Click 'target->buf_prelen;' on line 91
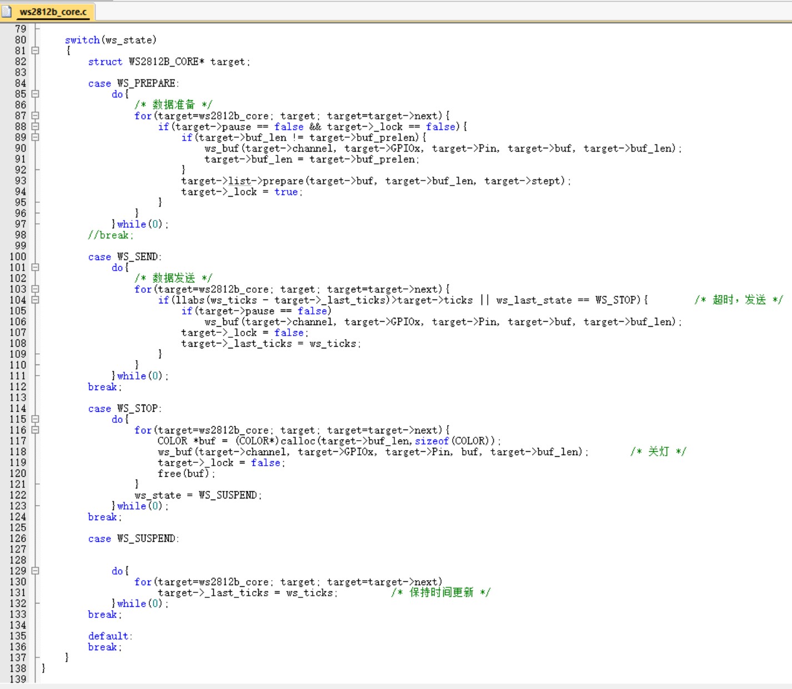Viewport: 792px width, 689px height. 364,159
